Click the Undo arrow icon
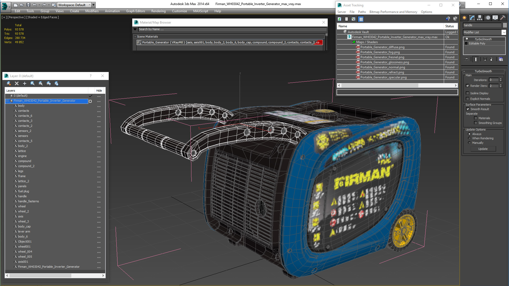The image size is (509, 286). click(34, 5)
